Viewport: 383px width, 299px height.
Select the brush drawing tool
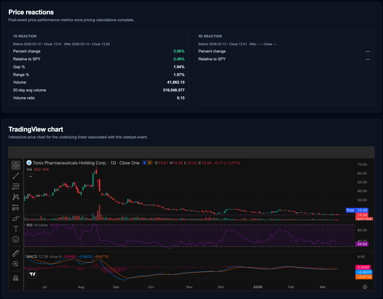pyautogui.click(x=16, y=218)
